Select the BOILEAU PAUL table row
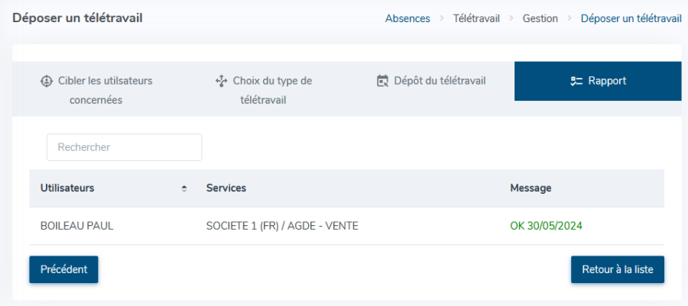This screenshot has height=306, width=688. [346, 226]
